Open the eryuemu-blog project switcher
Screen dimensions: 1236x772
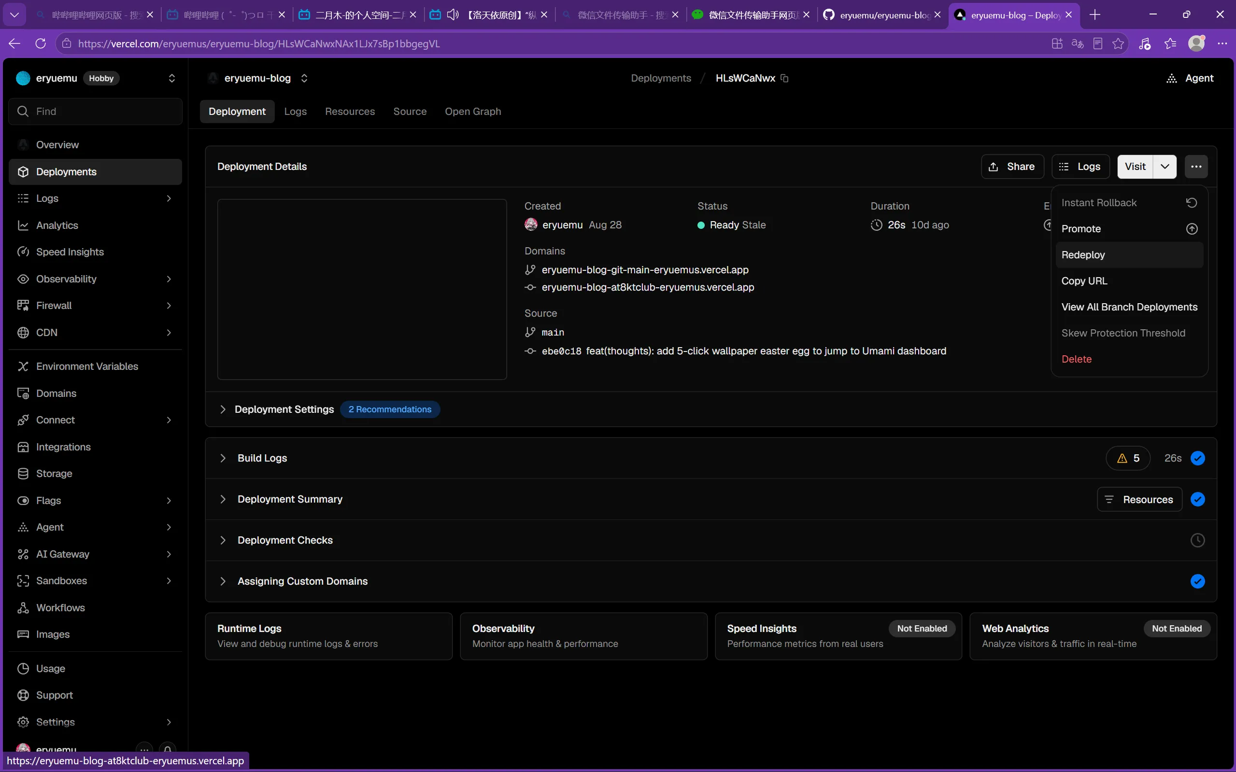(304, 78)
